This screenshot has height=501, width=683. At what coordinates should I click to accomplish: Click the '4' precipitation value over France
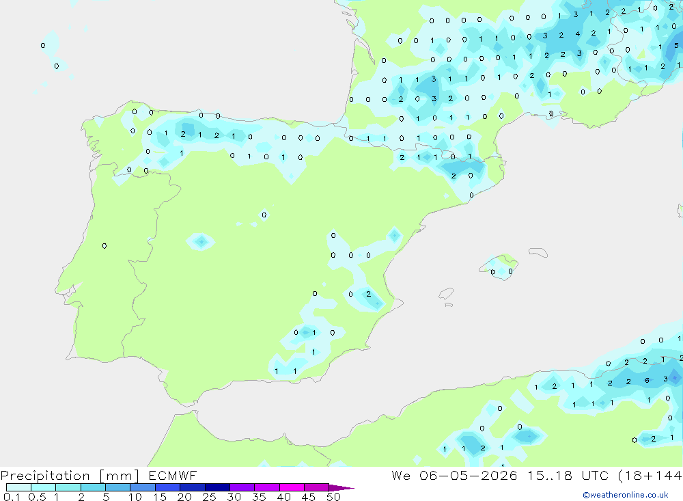point(577,34)
